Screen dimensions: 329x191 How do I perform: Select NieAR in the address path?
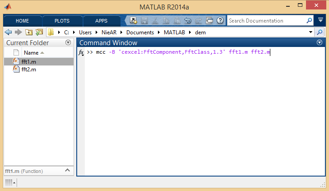click(109, 33)
